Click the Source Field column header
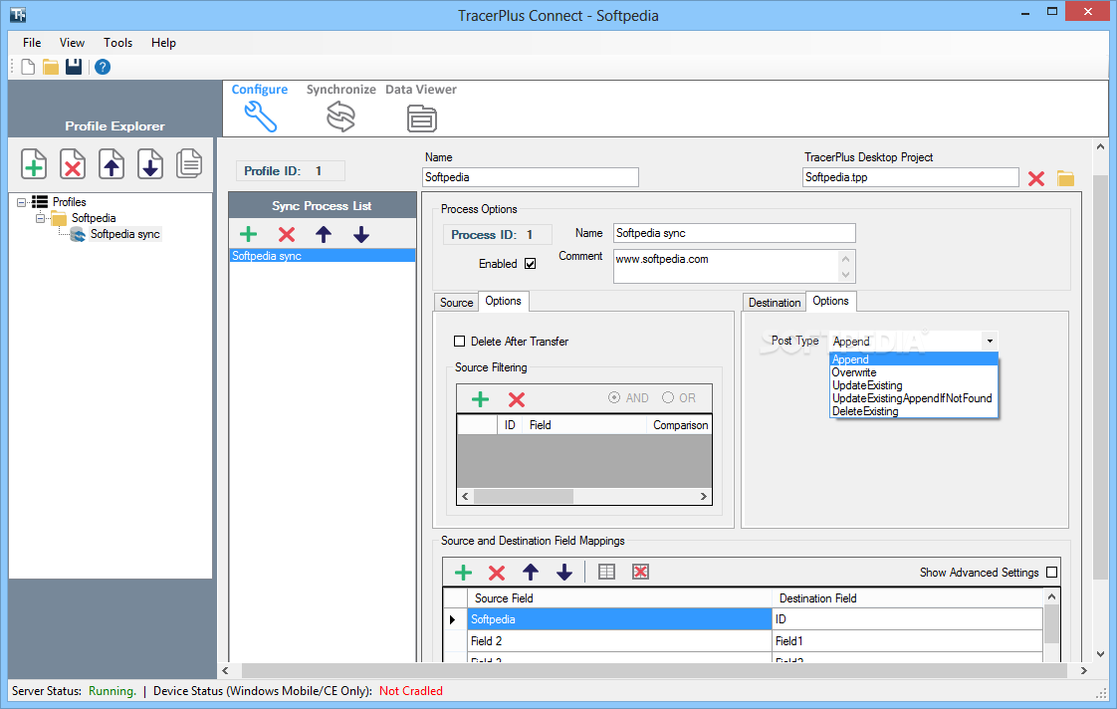Screen dimensions: 1117x709 (619, 598)
